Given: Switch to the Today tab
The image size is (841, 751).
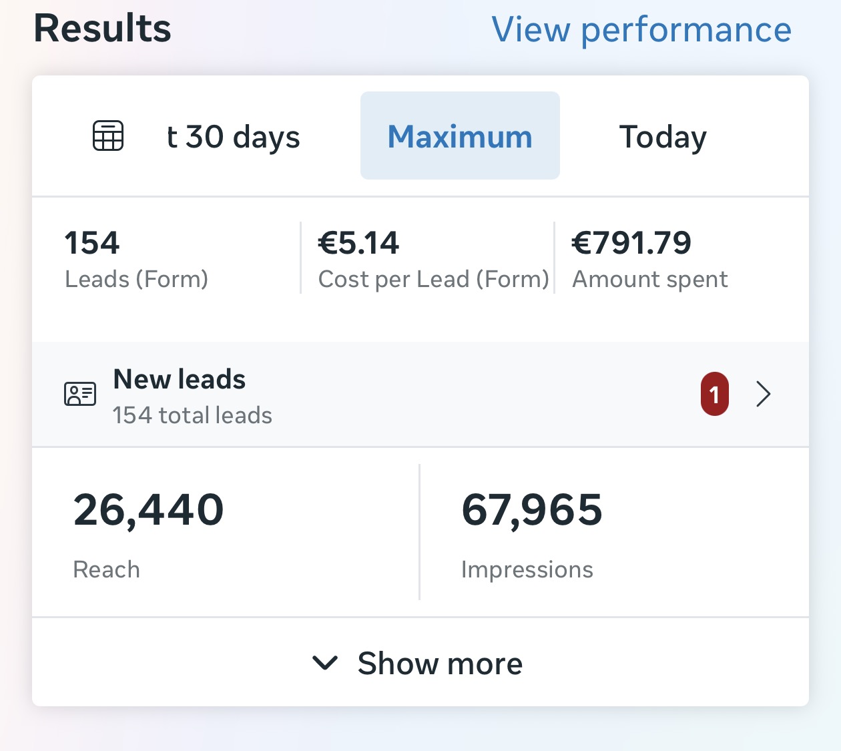Looking at the screenshot, I should (663, 137).
